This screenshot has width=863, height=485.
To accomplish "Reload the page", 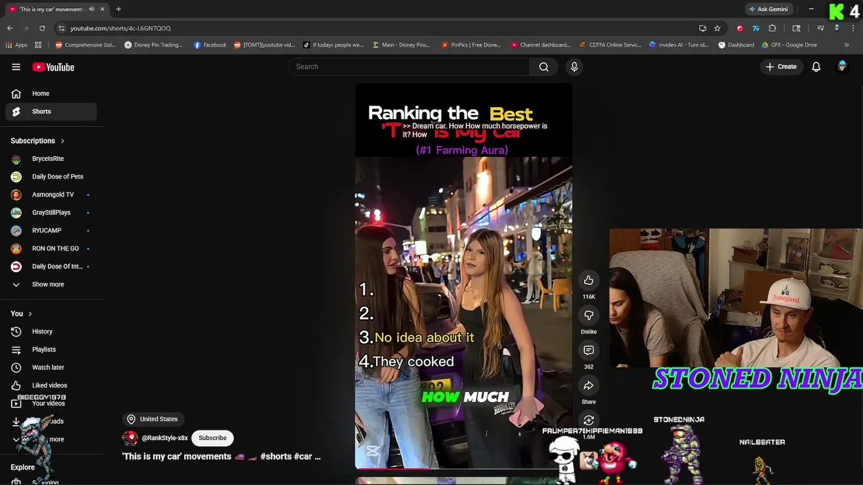I will 42,28.
